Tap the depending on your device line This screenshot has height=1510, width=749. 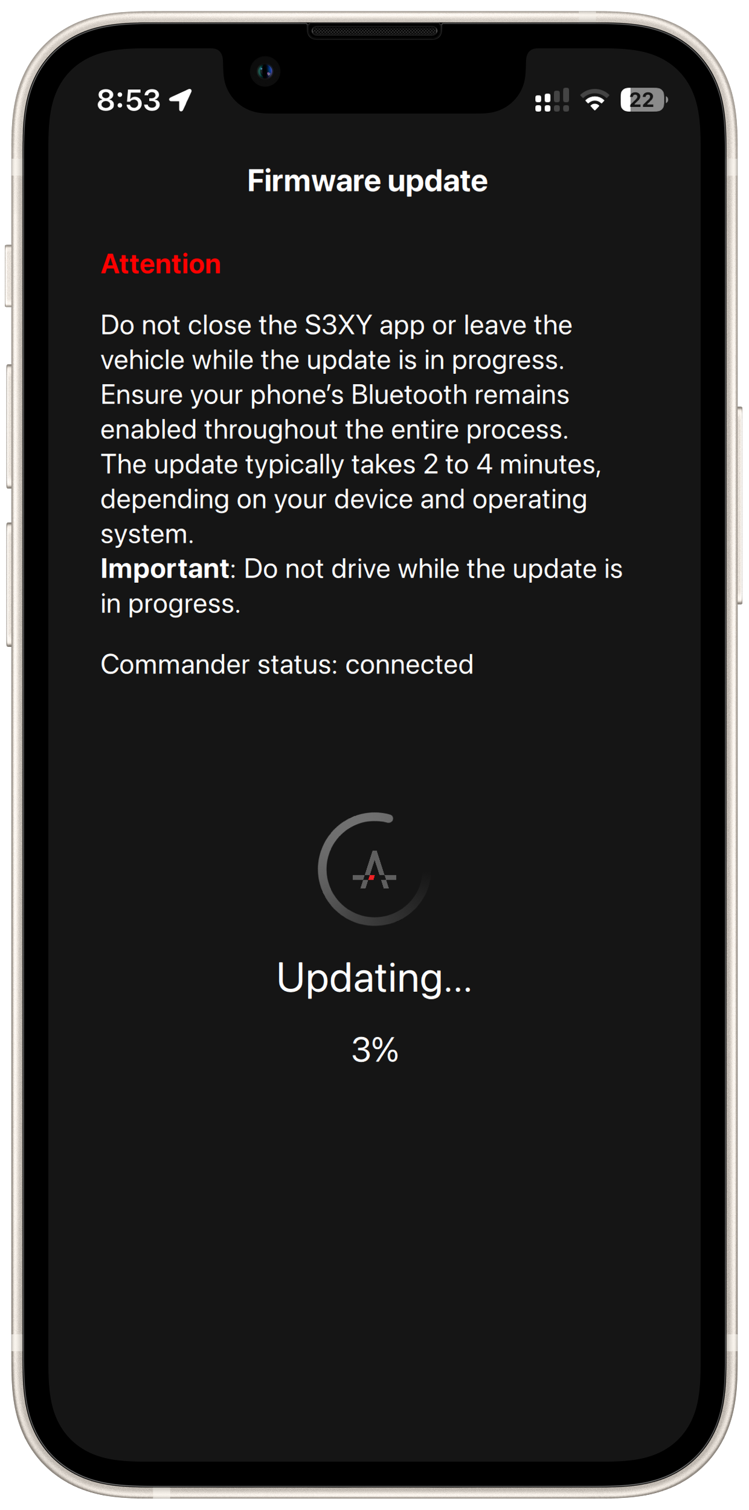point(344,500)
